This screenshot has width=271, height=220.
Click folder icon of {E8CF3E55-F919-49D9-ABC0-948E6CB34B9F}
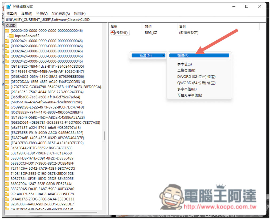pyautogui.click(x=7, y=133)
